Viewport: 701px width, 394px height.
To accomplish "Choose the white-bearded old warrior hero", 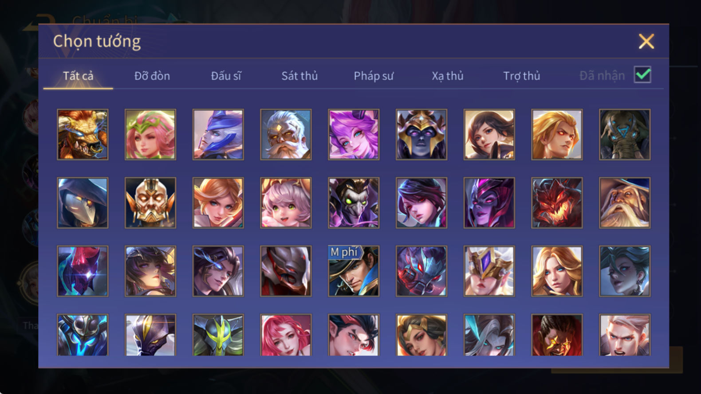I will [286, 134].
